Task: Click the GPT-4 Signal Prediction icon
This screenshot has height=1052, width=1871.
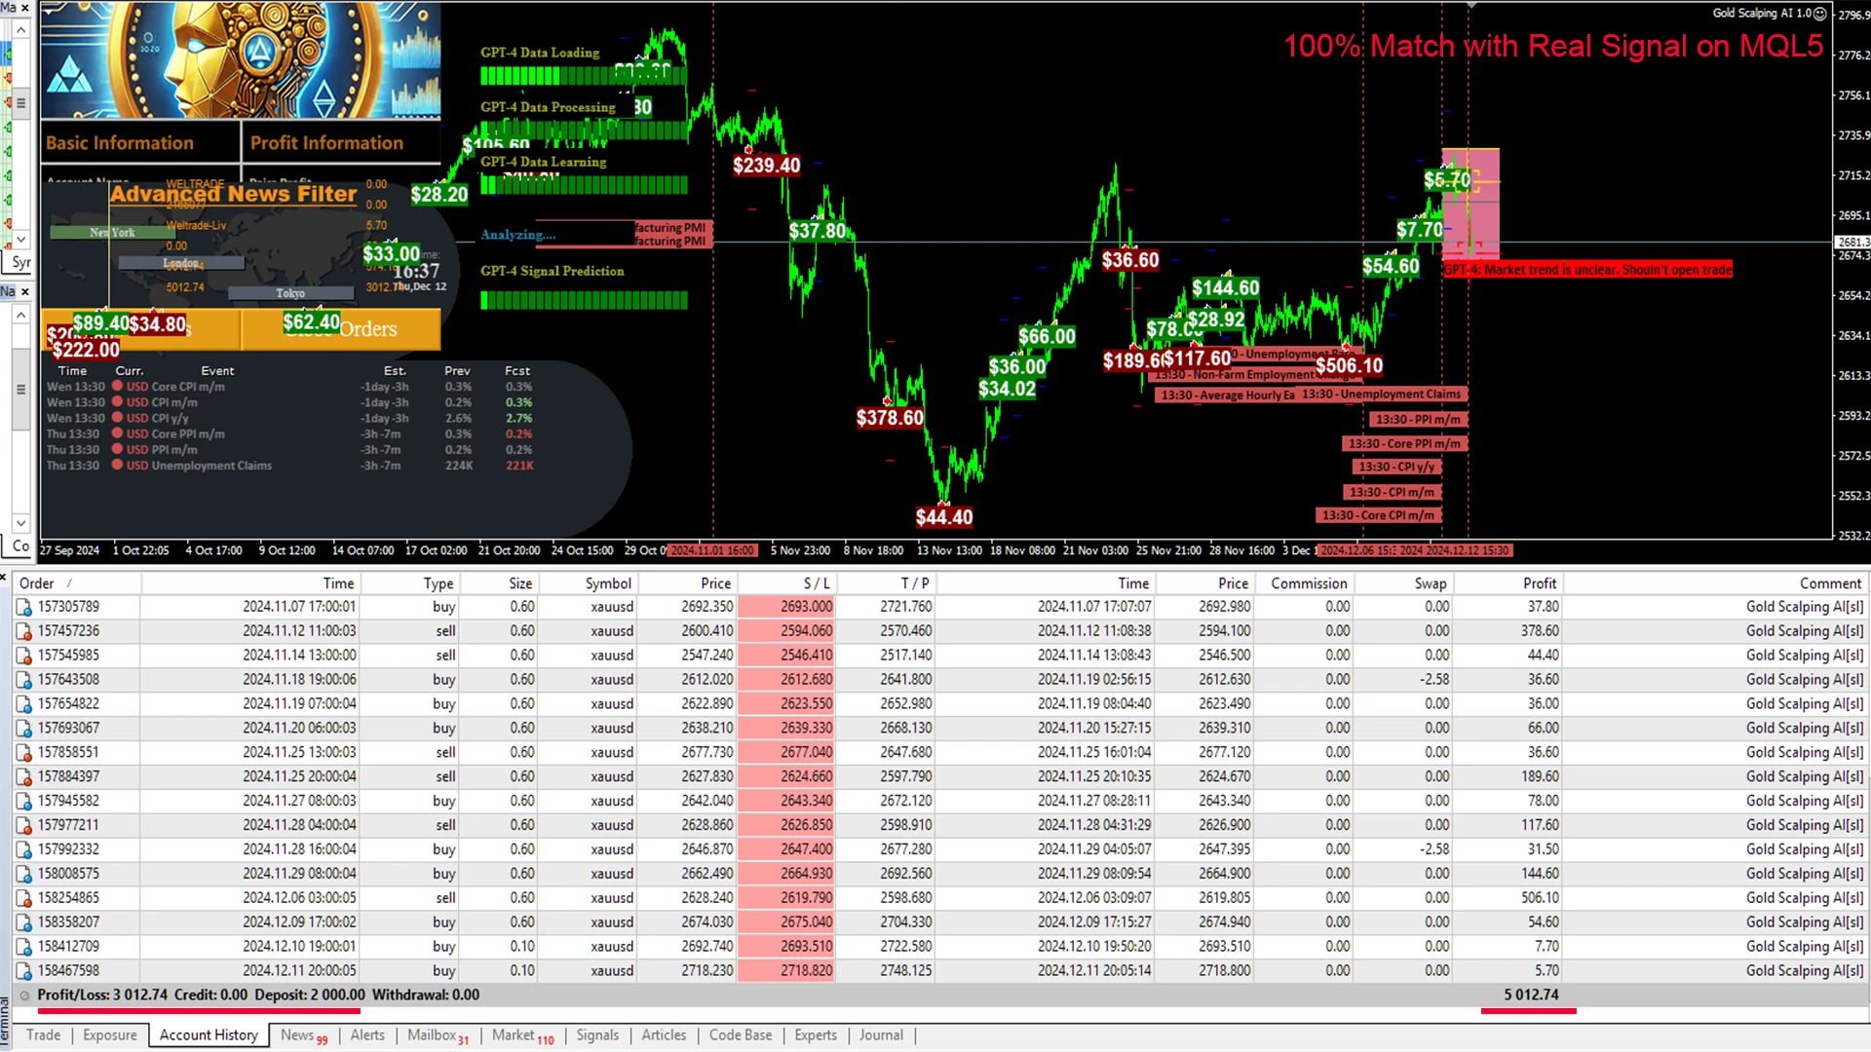Action: pyautogui.click(x=553, y=270)
